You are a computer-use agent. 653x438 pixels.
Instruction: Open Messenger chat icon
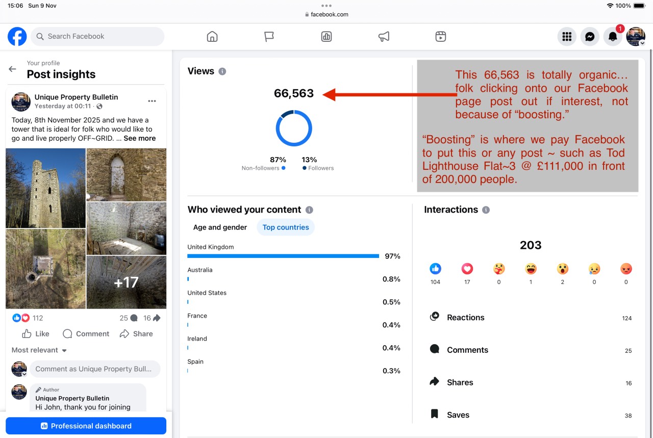click(x=590, y=37)
